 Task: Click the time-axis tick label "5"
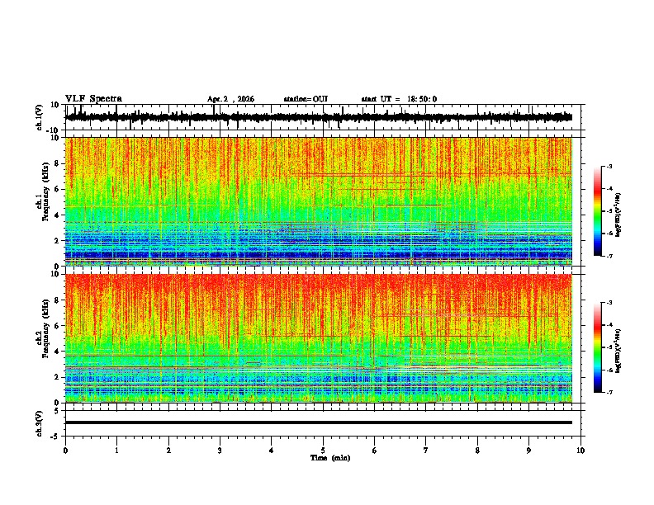[323, 451]
